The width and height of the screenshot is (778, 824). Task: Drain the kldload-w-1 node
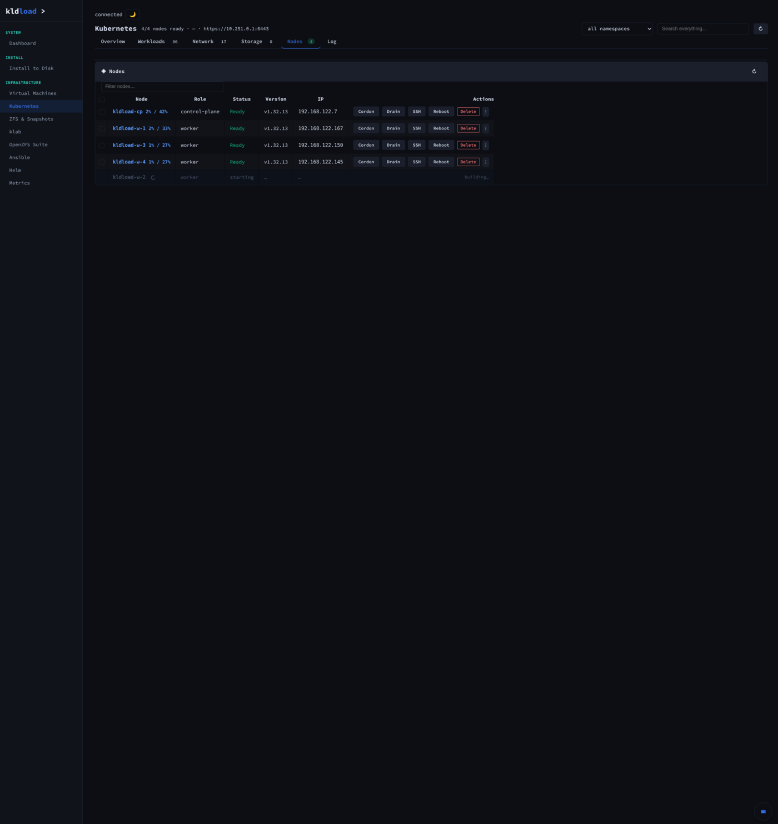(393, 128)
